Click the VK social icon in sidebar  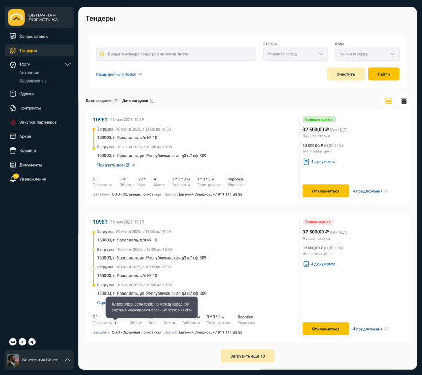click(13, 342)
